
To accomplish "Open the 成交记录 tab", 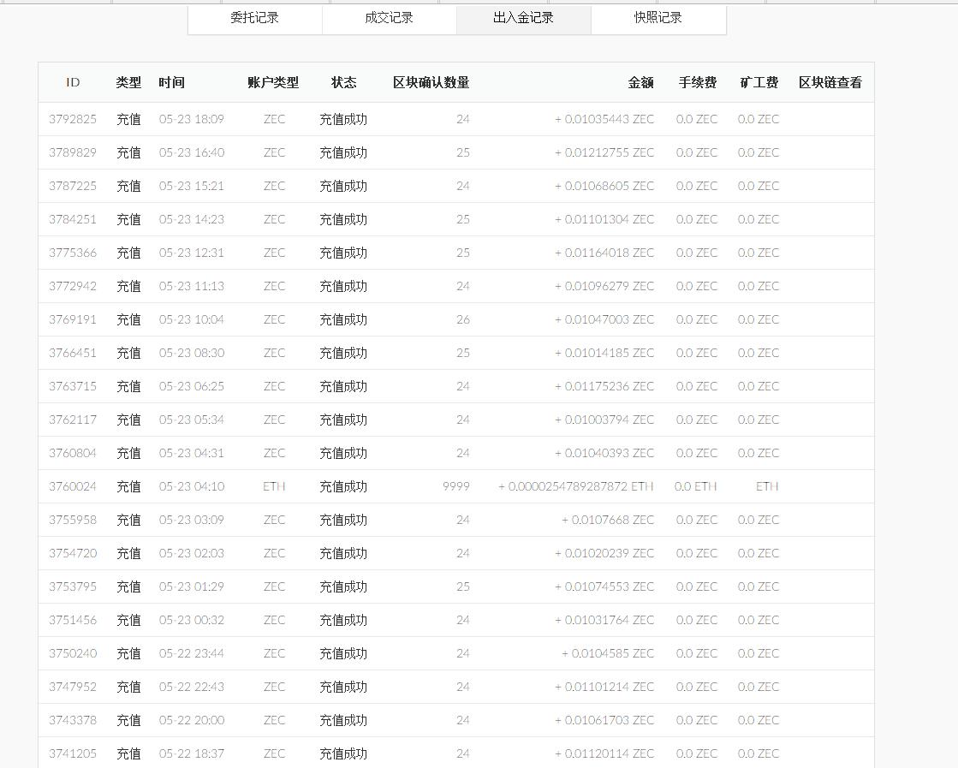I will tap(389, 19).
